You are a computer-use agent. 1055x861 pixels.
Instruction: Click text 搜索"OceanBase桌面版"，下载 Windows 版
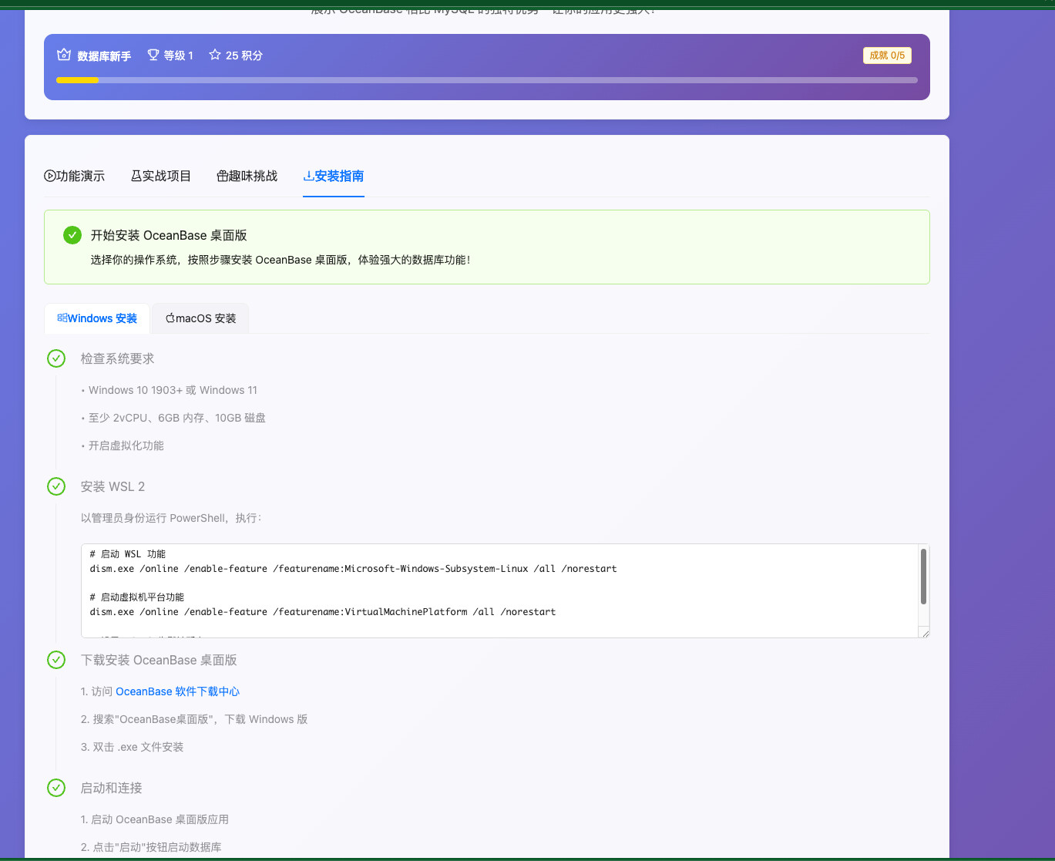(x=194, y=719)
